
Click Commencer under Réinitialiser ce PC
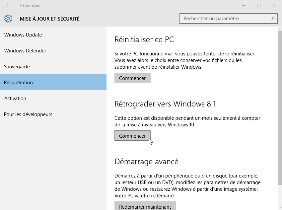(x=132, y=78)
